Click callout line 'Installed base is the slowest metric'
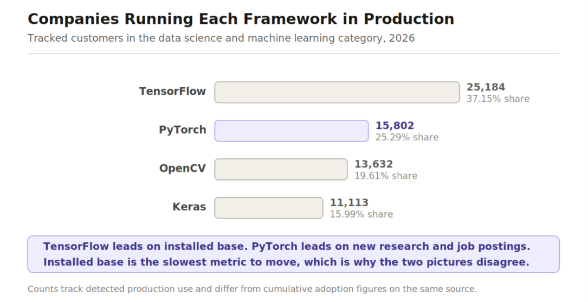 pyautogui.click(x=287, y=262)
